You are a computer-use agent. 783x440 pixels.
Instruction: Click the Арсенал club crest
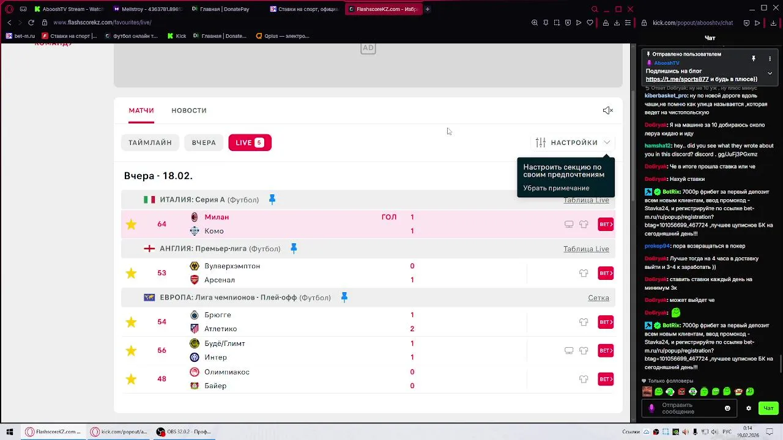(195, 280)
